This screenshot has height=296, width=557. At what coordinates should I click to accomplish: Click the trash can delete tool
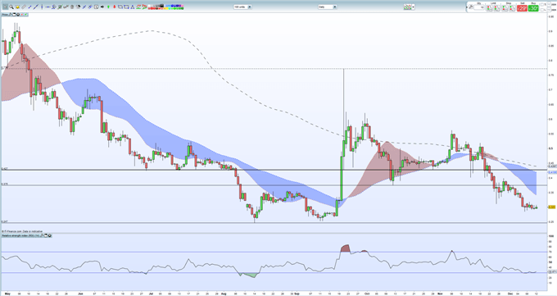[x=72, y=7]
